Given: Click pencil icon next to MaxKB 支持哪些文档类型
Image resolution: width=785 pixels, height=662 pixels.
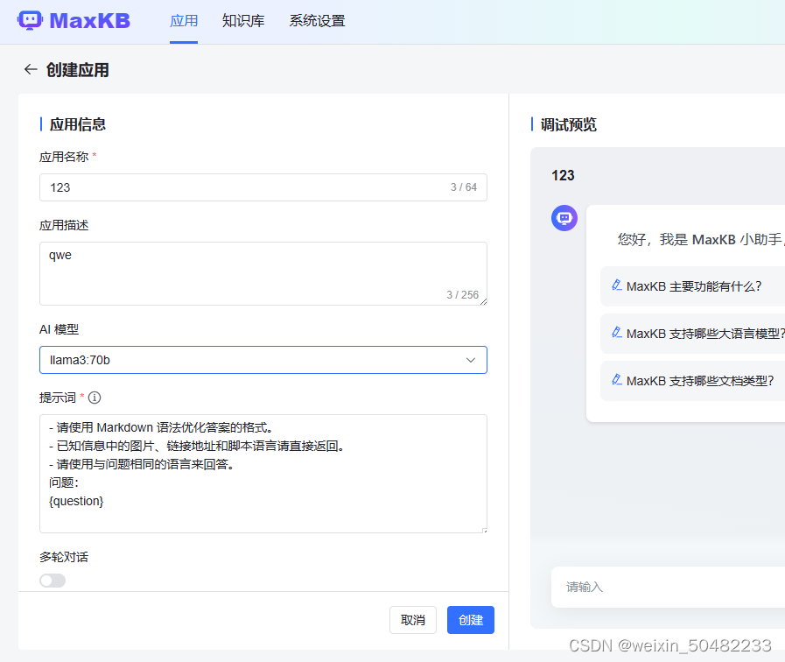Looking at the screenshot, I should [x=617, y=380].
